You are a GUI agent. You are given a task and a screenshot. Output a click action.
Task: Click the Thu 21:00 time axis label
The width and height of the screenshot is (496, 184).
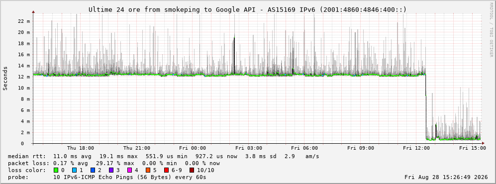[x=137, y=148]
